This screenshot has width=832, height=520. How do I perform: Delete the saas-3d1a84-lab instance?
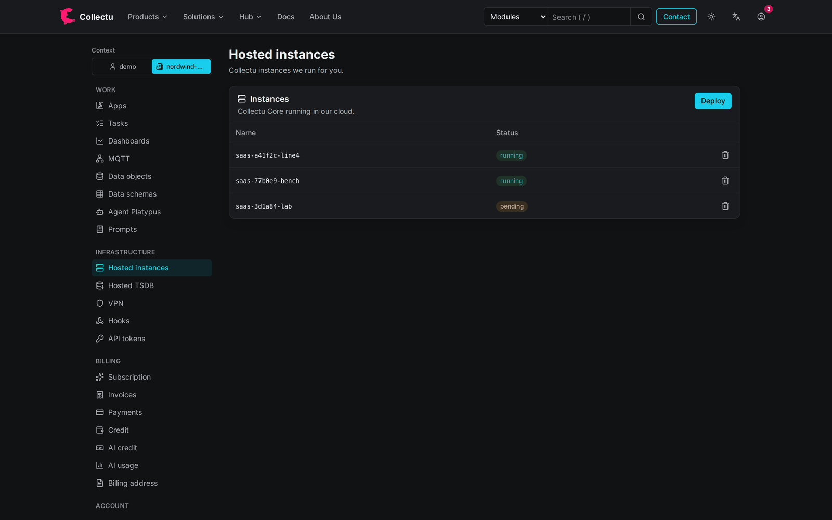(x=725, y=206)
